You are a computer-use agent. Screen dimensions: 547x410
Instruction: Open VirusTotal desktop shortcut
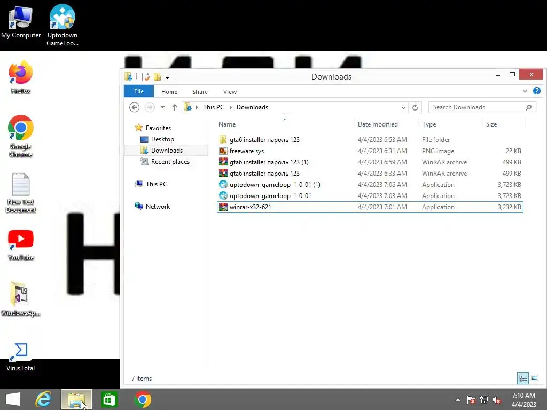pos(21,357)
